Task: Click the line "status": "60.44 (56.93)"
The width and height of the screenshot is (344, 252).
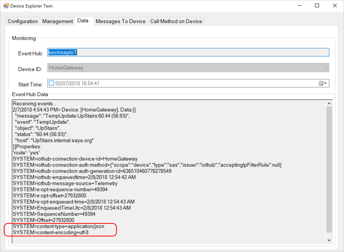Action: pos(41,134)
